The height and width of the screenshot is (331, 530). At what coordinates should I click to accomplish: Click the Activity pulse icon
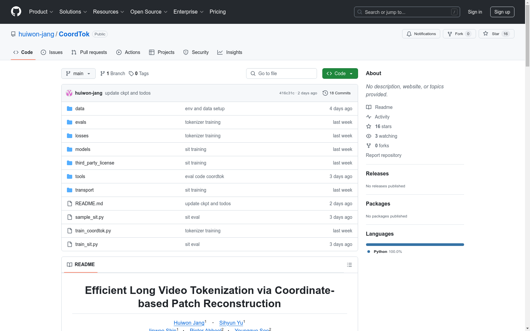[369, 117]
